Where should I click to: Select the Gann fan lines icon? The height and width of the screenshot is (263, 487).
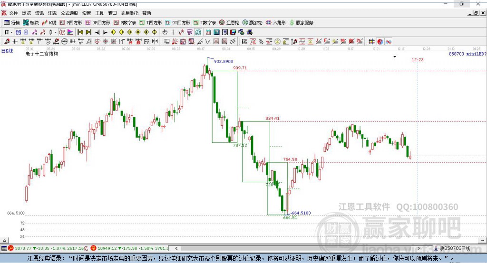click(175, 42)
